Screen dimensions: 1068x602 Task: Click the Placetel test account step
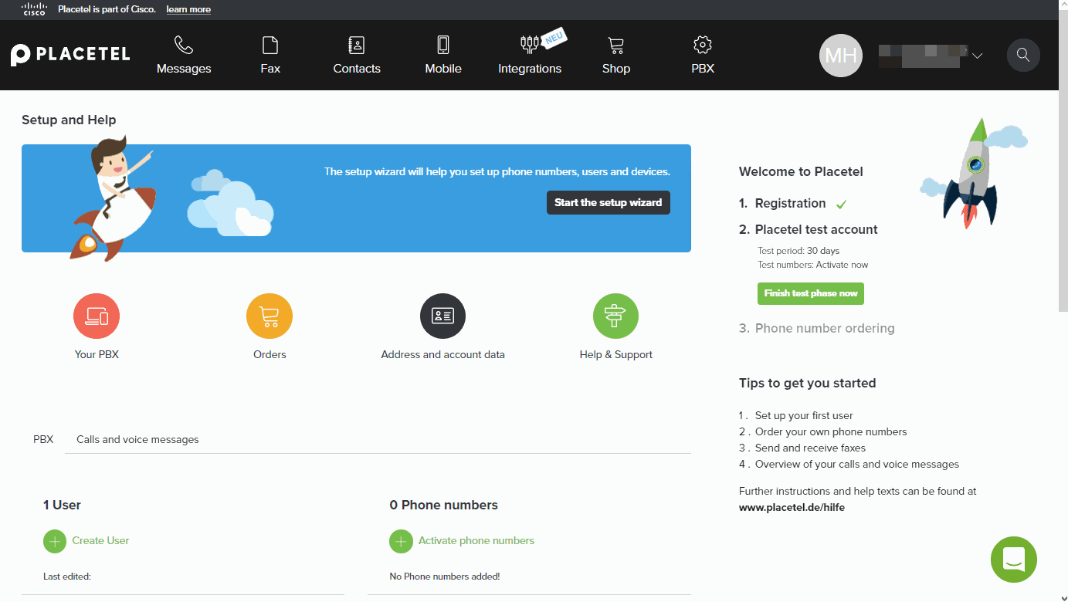click(x=816, y=229)
